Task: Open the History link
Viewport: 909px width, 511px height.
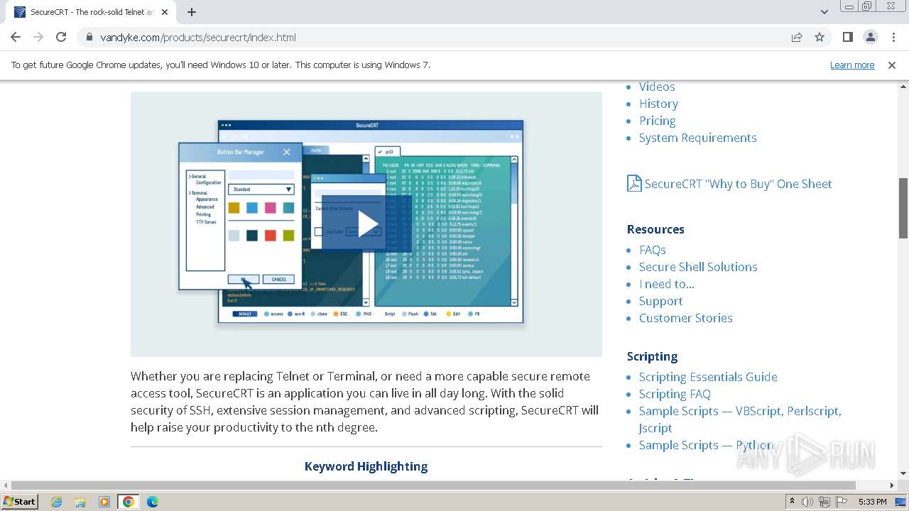Action: tap(658, 104)
